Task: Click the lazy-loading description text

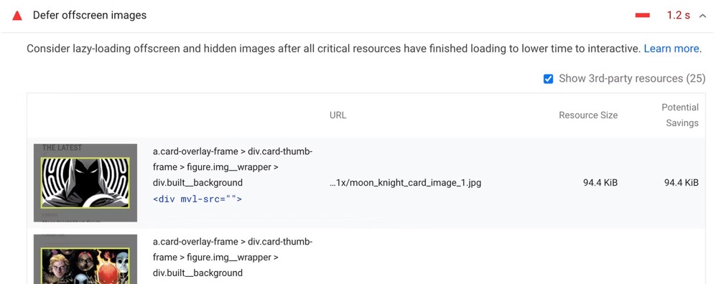Action: point(334,49)
